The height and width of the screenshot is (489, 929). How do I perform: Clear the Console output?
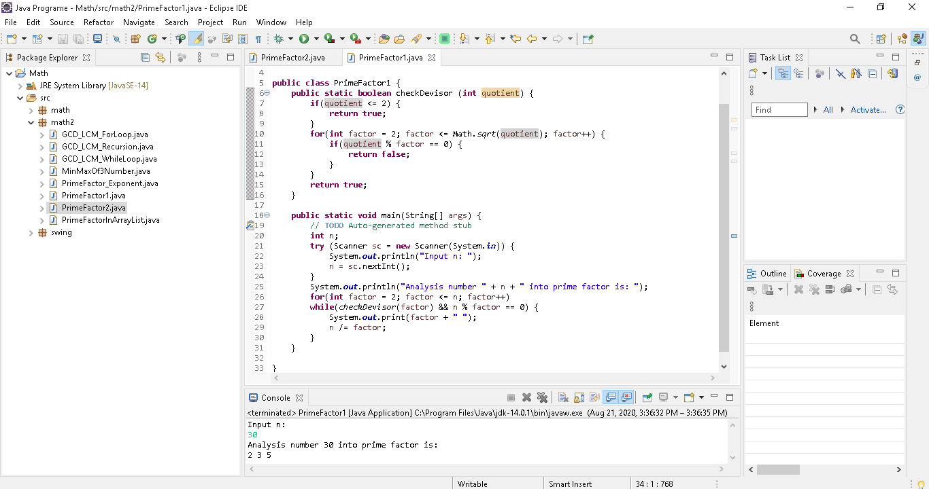tap(564, 397)
